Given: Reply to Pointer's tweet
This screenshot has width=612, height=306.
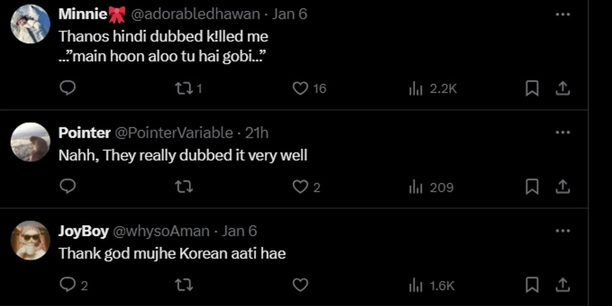Looking at the screenshot, I should [68, 187].
